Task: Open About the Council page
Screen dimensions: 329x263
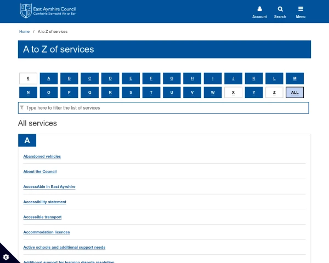Action: (x=39, y=171)
